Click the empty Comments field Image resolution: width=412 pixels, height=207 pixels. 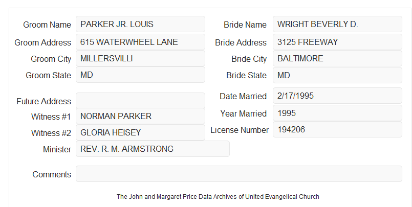[239, 174]
